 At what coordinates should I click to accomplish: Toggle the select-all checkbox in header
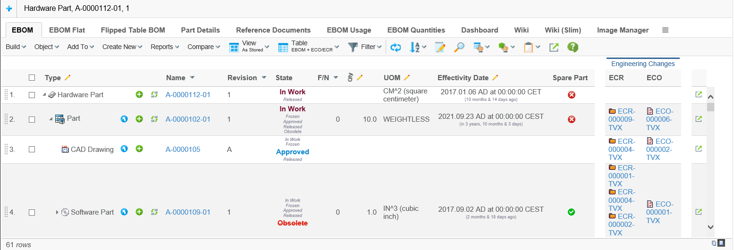coord(32,78)
